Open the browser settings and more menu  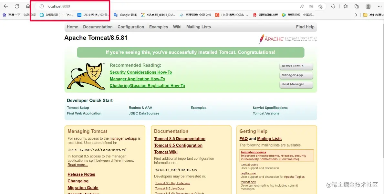(x=379, y=6)
